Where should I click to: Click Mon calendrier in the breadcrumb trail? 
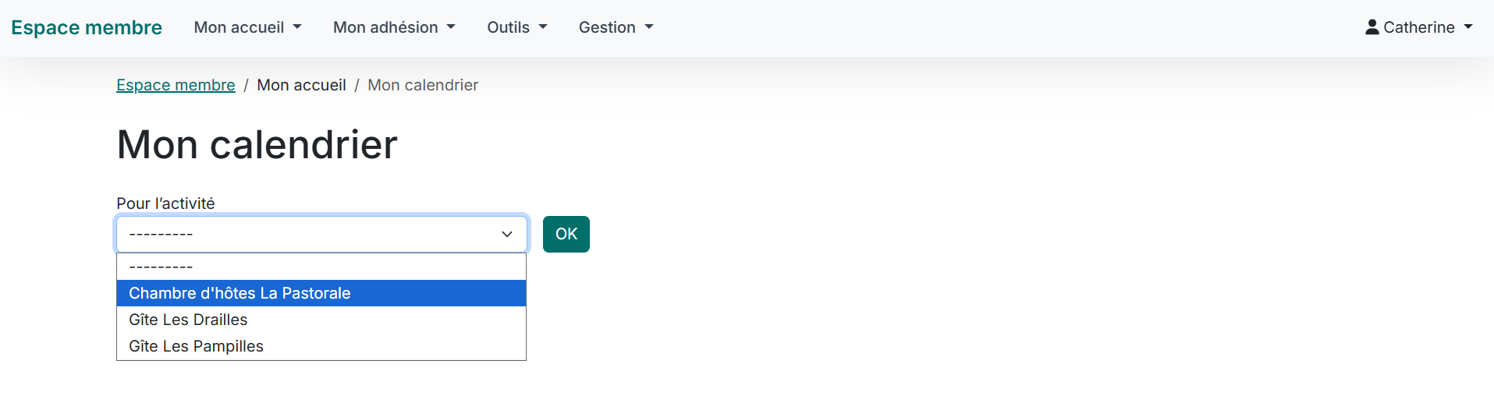[423, 85]
